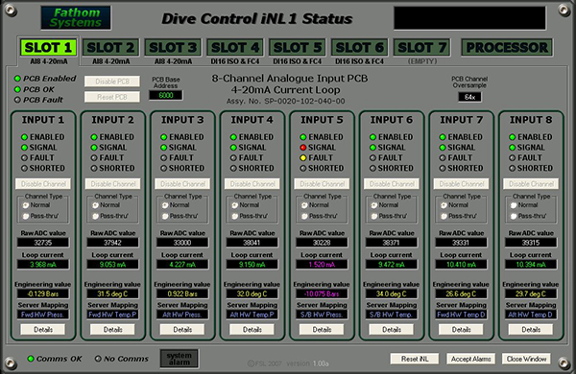Click Input 5 engineering value -10.075 Bars
This screenshot has width=576, height=374.
(322, 293)
